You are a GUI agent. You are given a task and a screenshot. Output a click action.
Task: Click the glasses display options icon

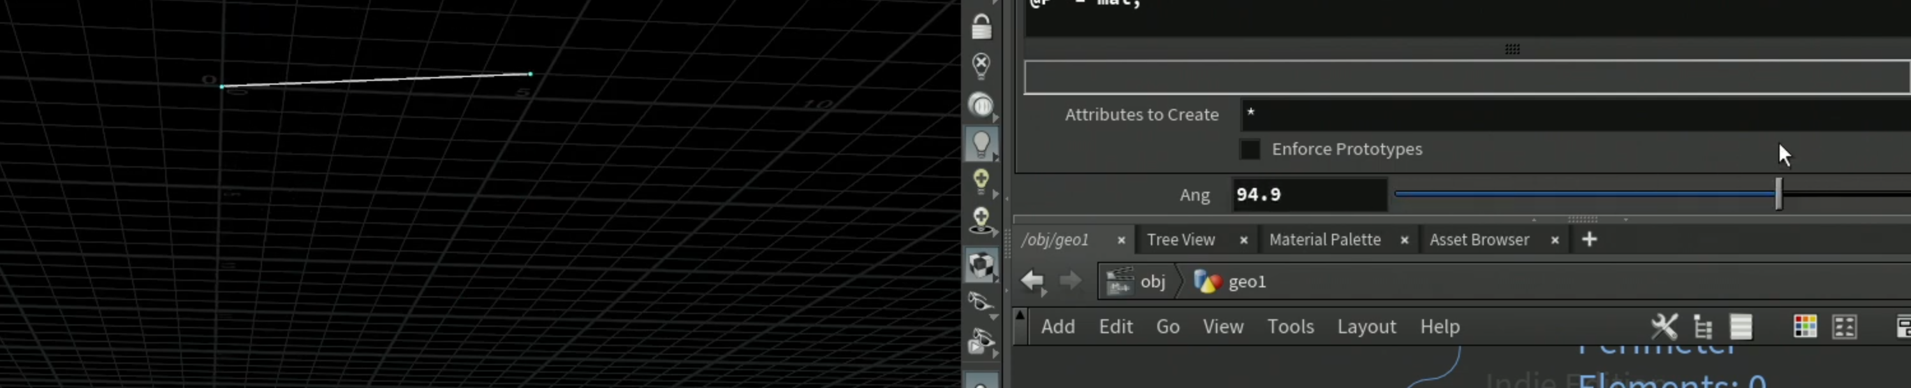(x=981, y=303)
